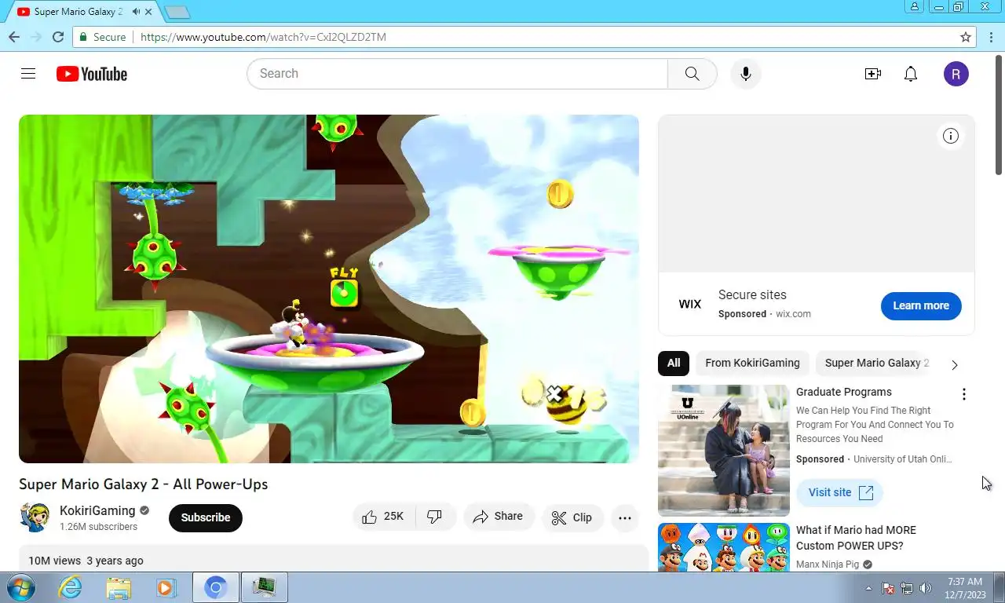Open Mario Custom Power Ups video thumbnail
This screenshot has width=1005, height=603.
[x=724, y=547]
